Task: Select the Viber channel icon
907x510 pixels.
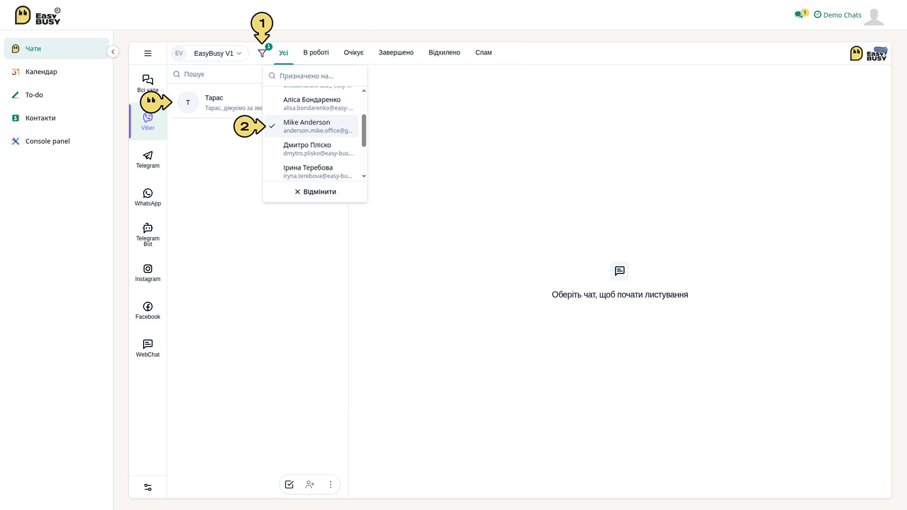Action: click(148, 121)
